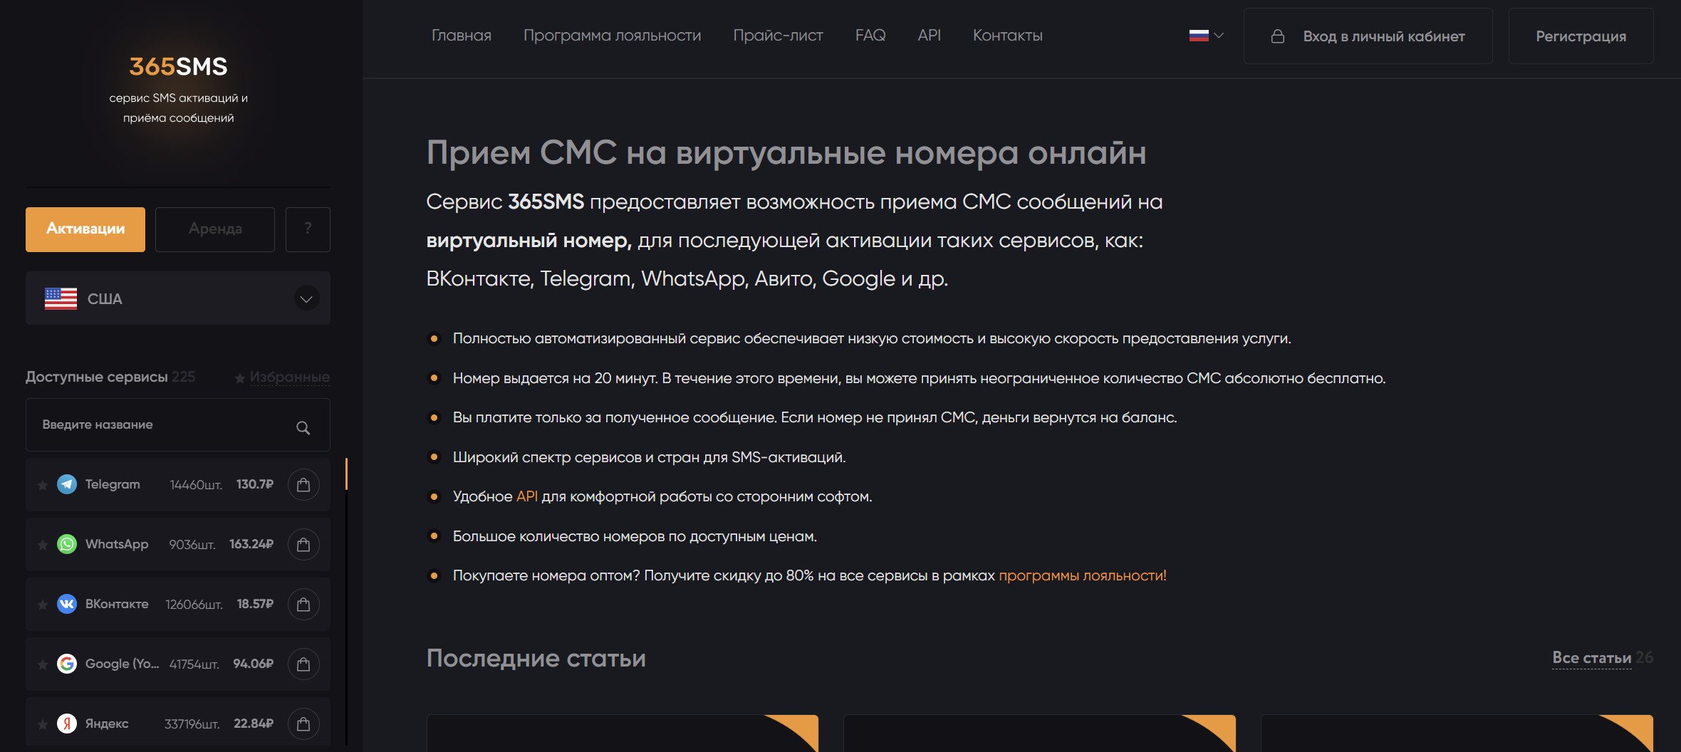Click the Последние статьи heading
Image resolution: width=1681 pixels, height=752 pixels.
[x=536, y=658]
